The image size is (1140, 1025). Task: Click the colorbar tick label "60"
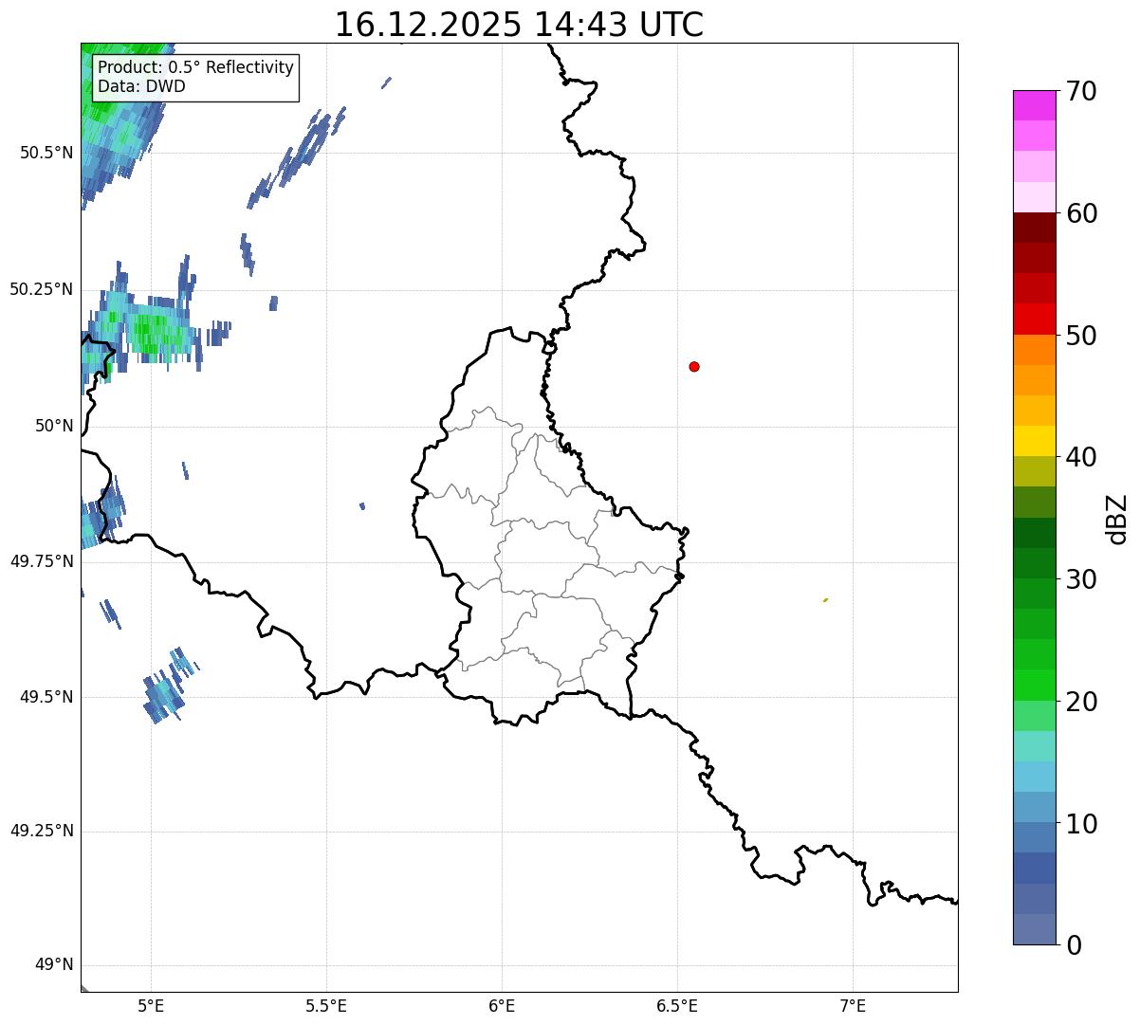tap(1081, 213)
